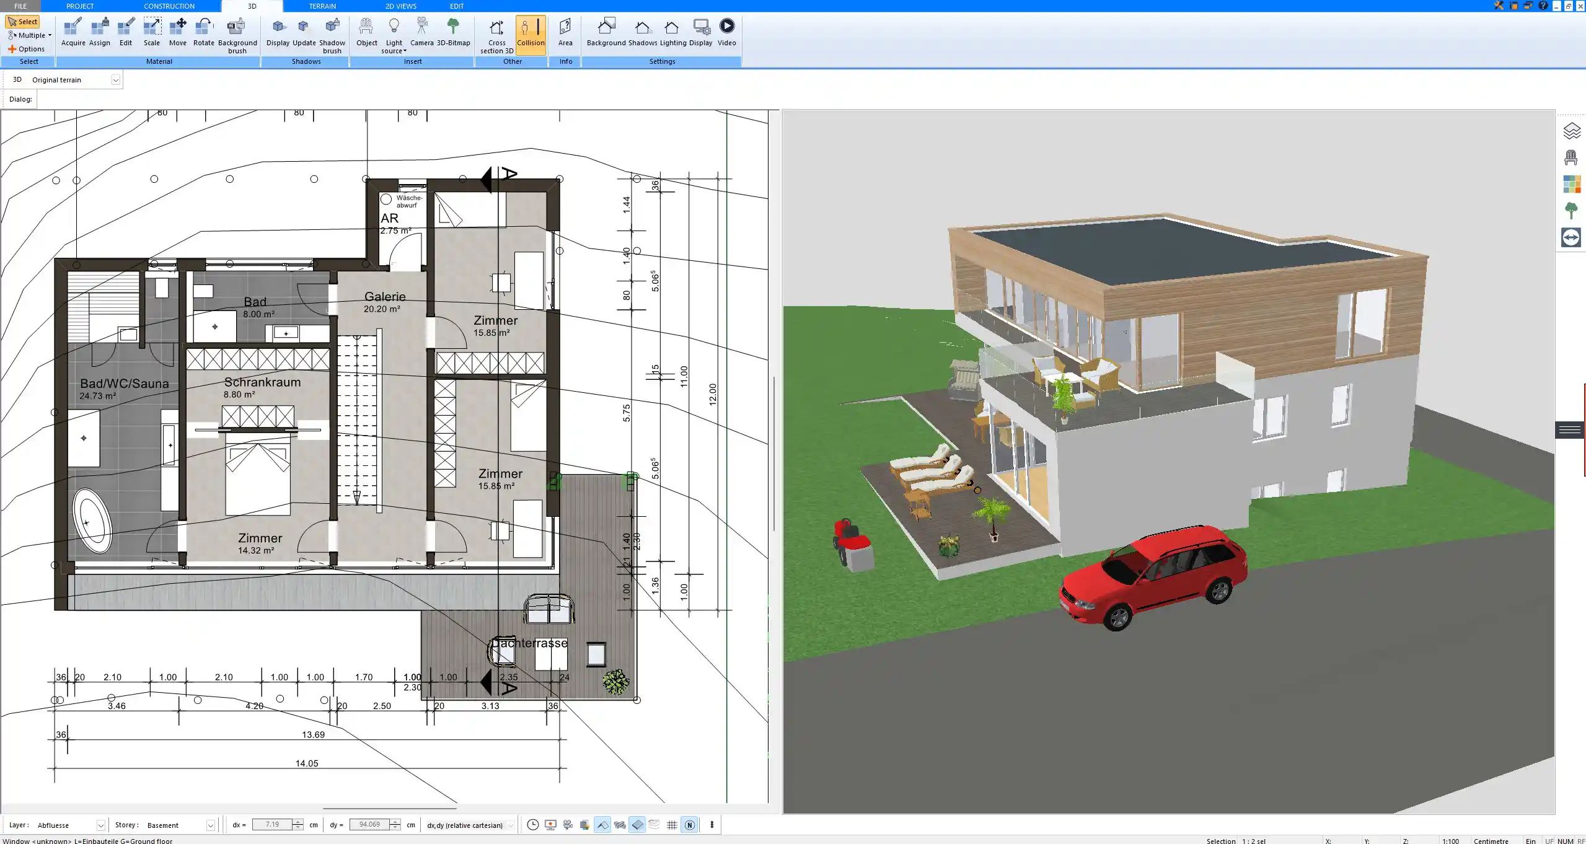The height and width of the screenshot is (844, 1586).
Task: Open the Edit material tool
Action: [126, 32]
